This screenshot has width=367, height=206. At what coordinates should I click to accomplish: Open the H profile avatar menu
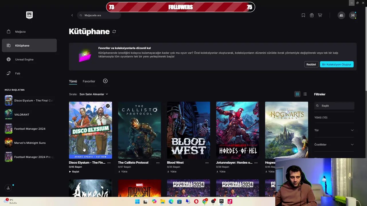tap(353, 15)
